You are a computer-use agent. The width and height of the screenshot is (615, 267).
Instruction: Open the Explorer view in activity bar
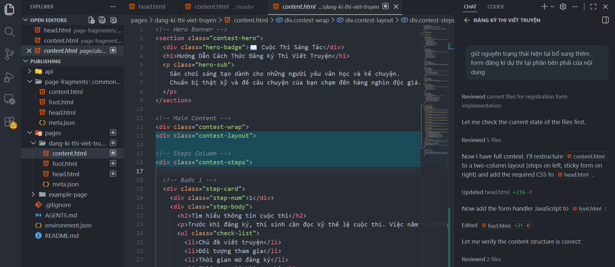[x=10, y=9]
